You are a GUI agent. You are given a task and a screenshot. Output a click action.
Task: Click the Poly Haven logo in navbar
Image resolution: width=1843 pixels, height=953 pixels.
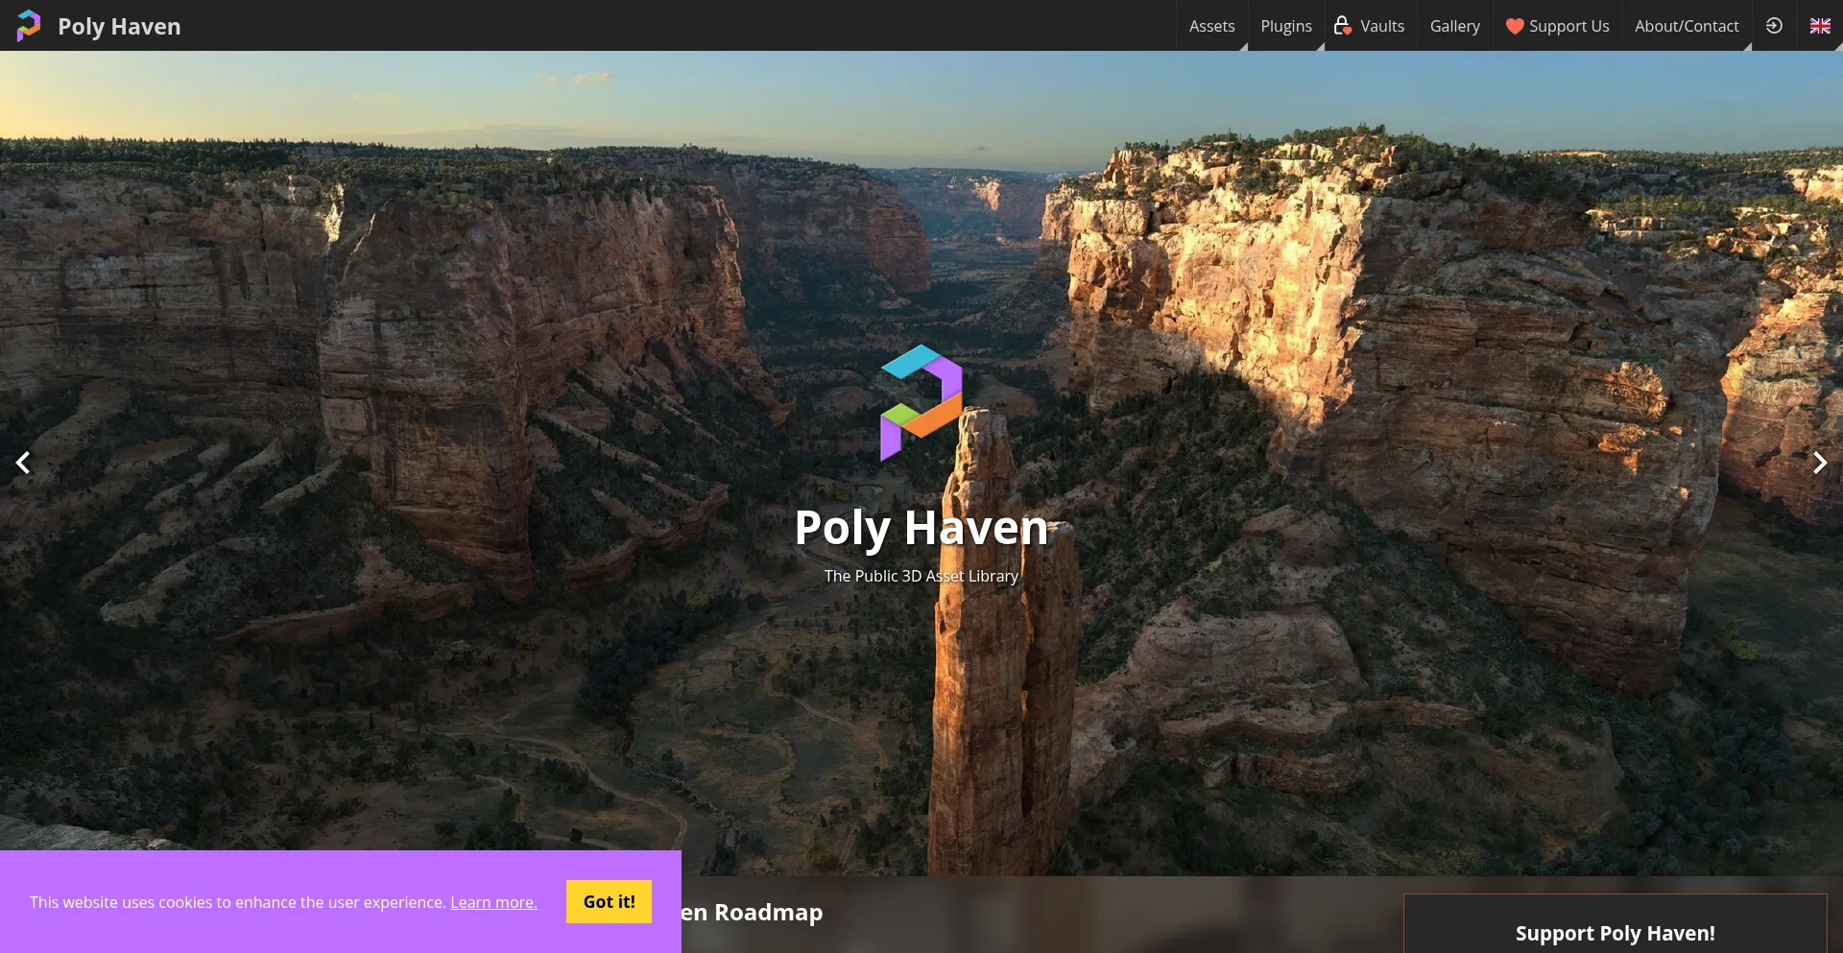coord(29,26)
